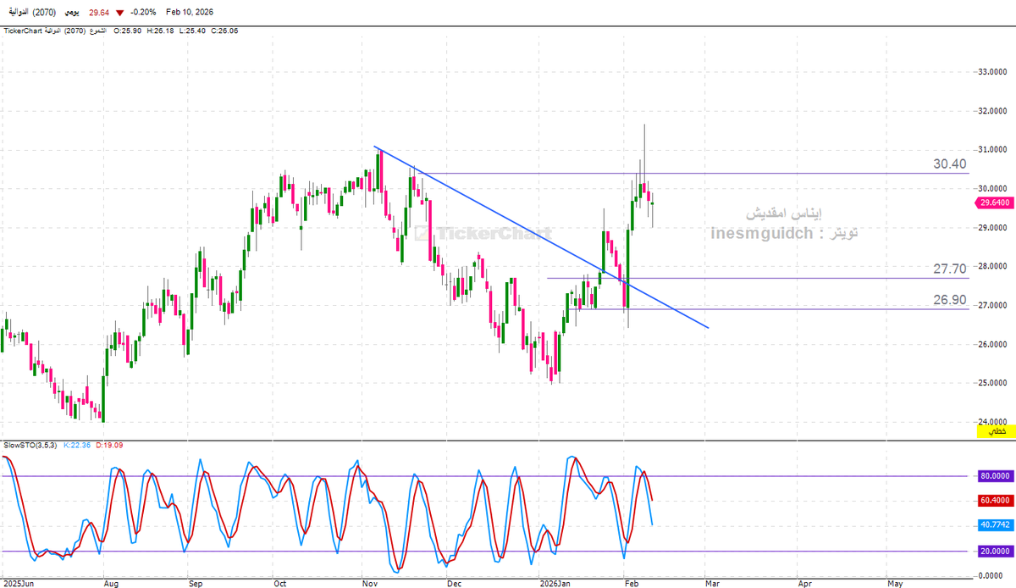The height and width of the screenshot is (588, 1016).
Task: Click the Dec time axis label
Action: point(454,583)
